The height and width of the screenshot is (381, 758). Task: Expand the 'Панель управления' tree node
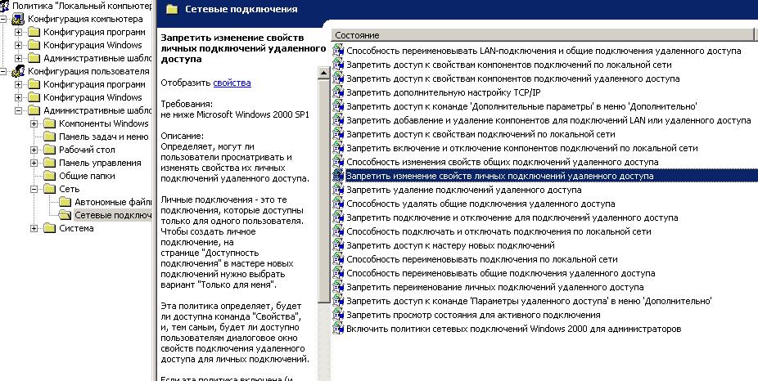(34, 163)
